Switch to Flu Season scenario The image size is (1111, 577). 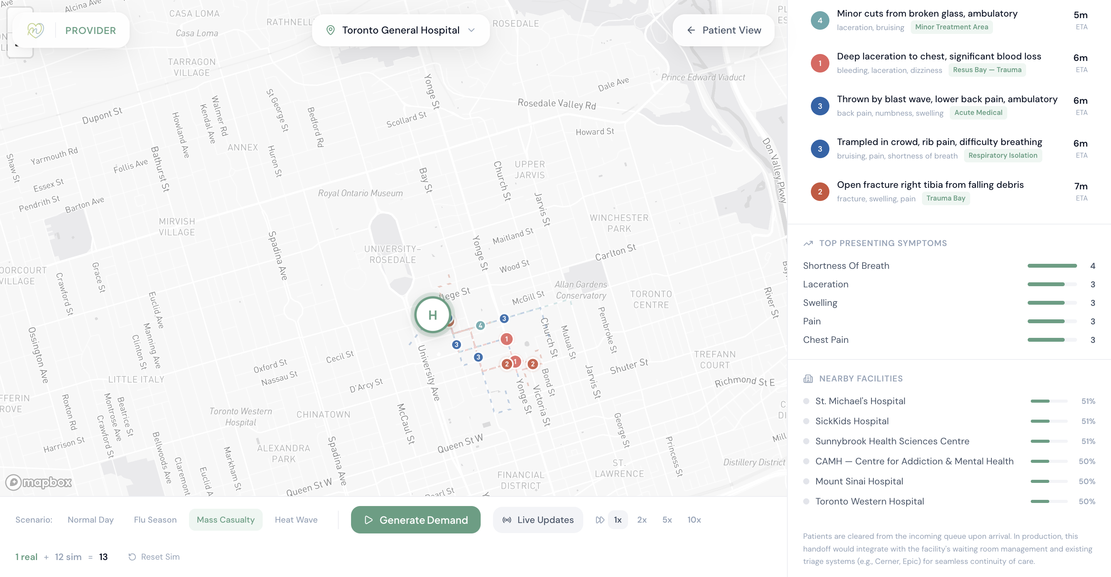click(x=155, y=520)
